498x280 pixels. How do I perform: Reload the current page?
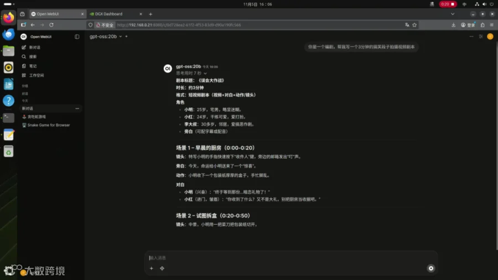point(51,25)
